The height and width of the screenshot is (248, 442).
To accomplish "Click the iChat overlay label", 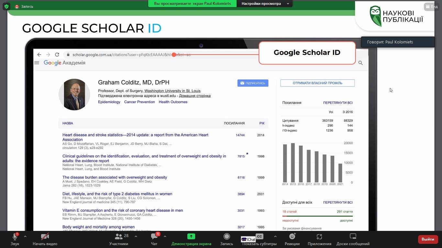I will (249, 239).
